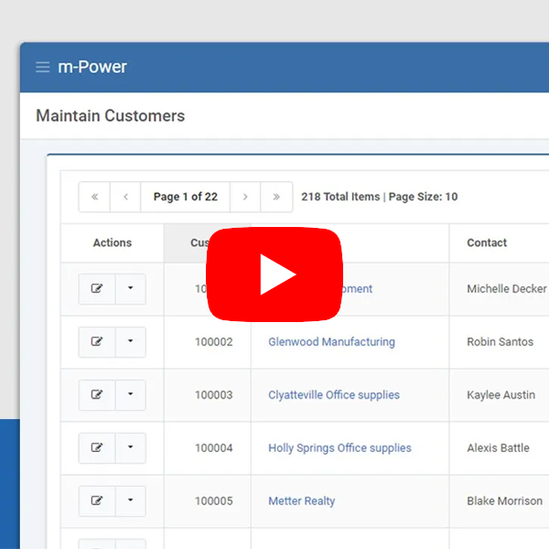The width and height of the screenshot is (549, 549).
Task: Advance to the next page of results
Action: click(245, 197)
